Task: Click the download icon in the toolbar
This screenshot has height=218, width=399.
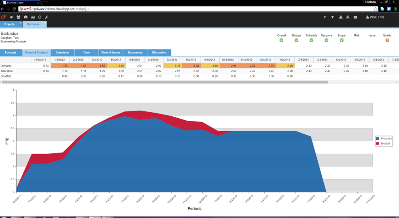Action: click(348, 17)
